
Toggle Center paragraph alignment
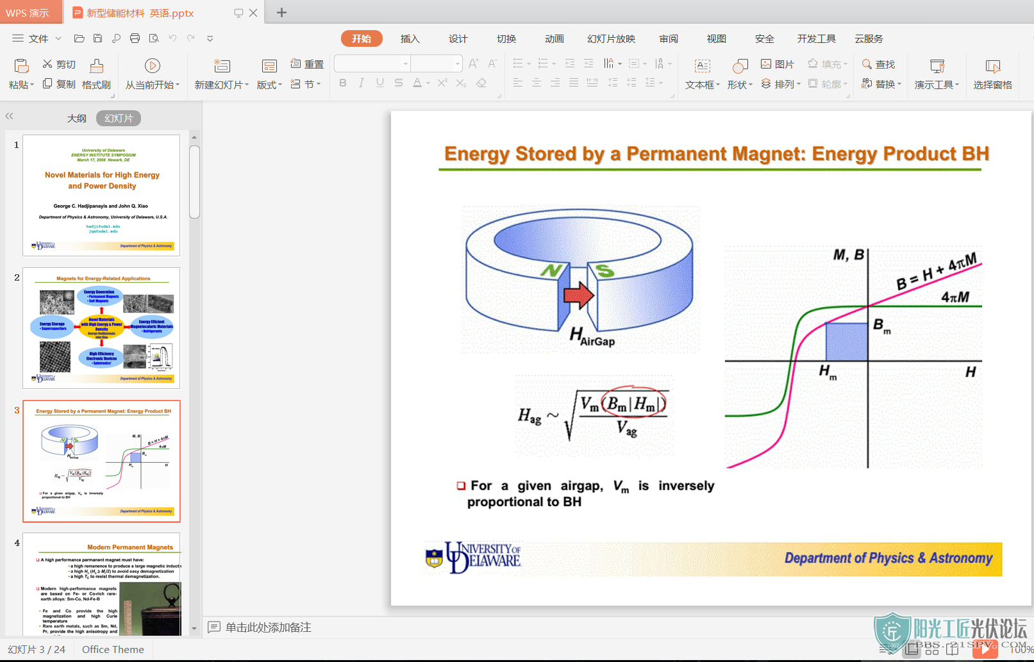[x=537, y=83]
